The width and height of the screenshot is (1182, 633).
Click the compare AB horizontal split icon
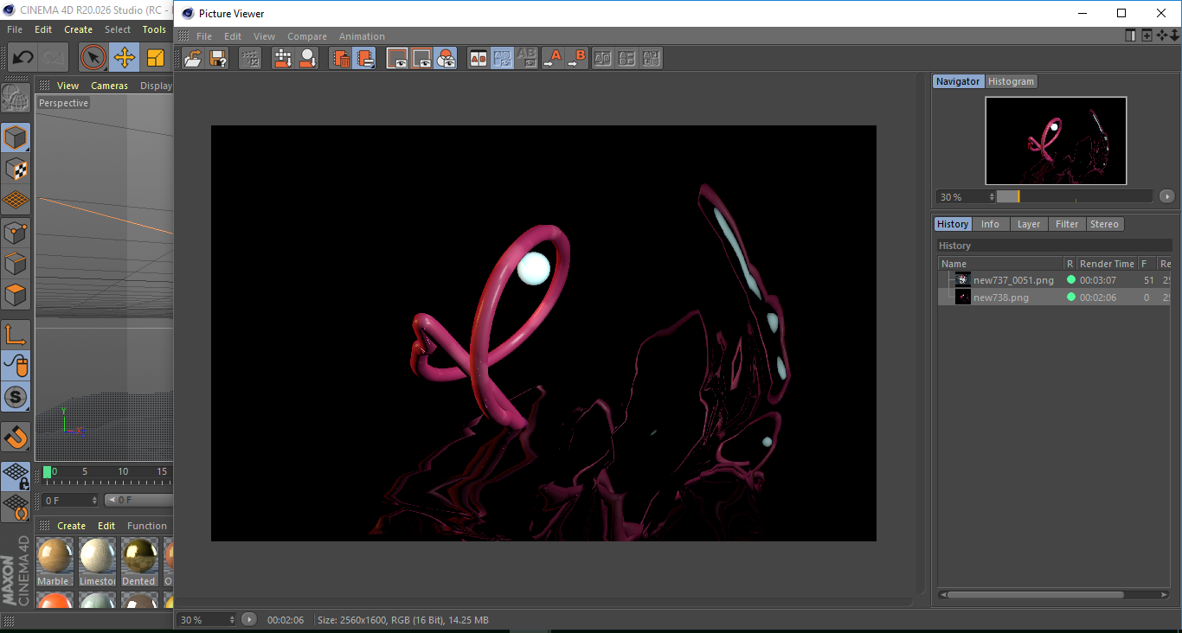(627, 58)
